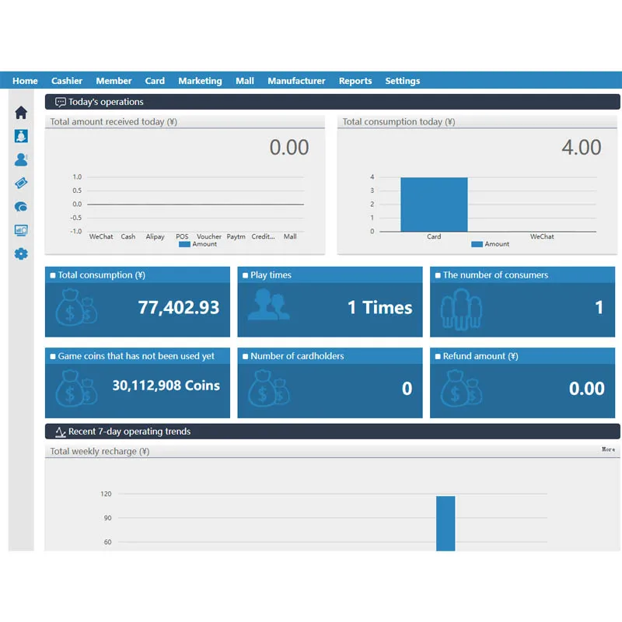
Task: Click the More link for weekly recharge
Action: [x=608, y=449]
